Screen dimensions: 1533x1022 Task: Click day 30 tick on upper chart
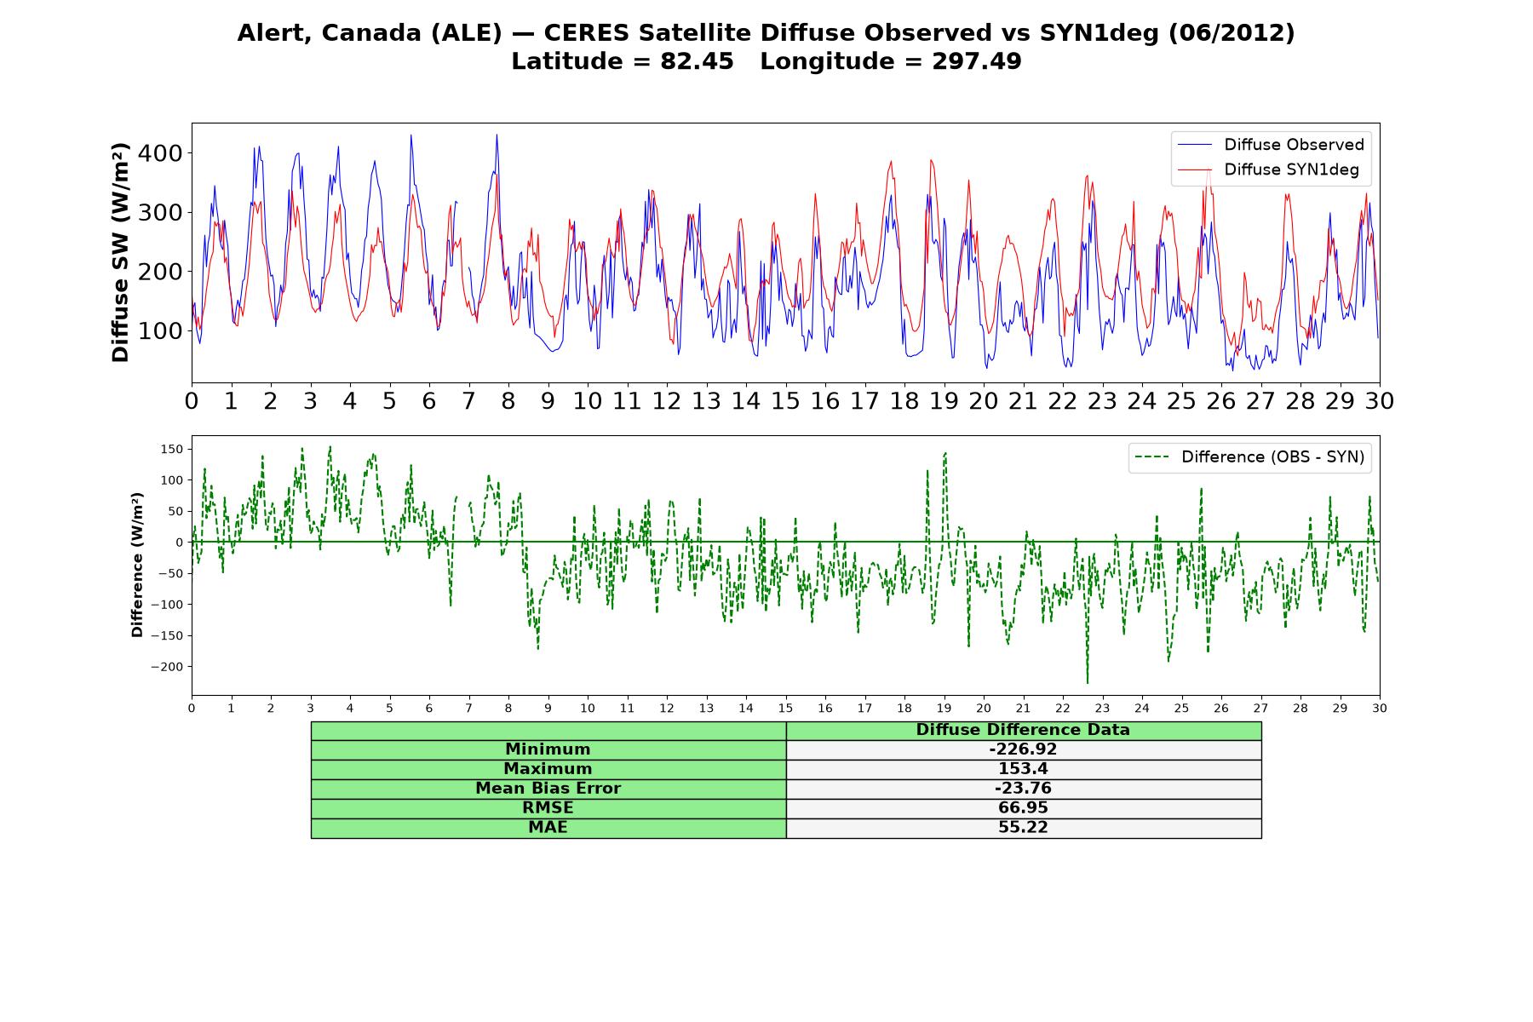click(1380, 401)
